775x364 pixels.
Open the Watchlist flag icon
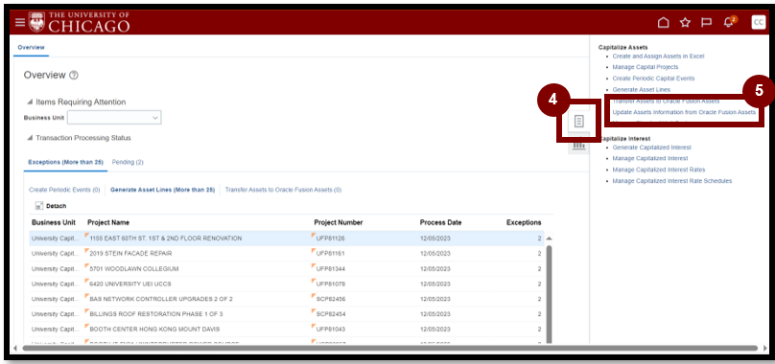click(707, 22)
